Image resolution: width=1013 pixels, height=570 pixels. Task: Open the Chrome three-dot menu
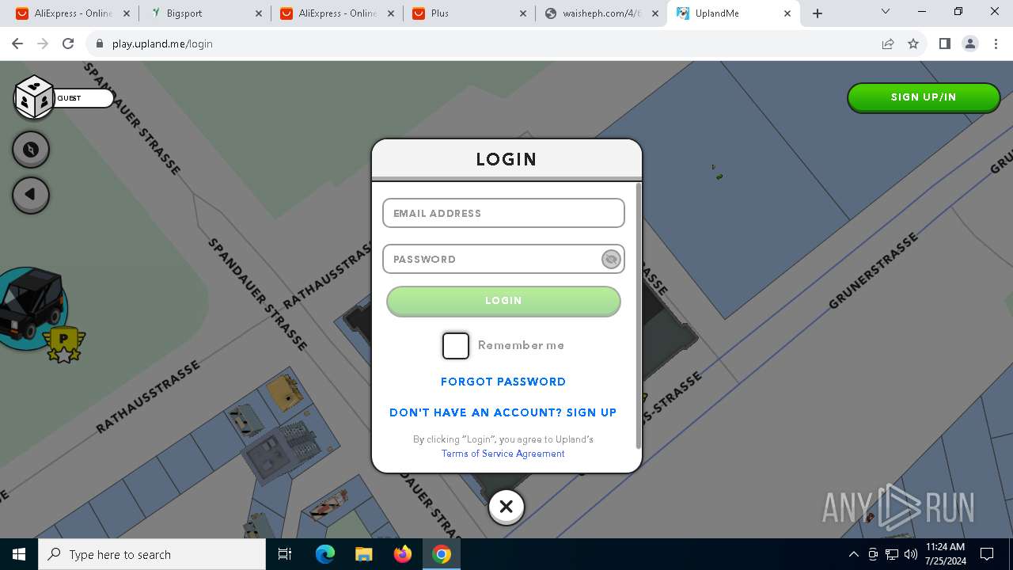point(996,44)
